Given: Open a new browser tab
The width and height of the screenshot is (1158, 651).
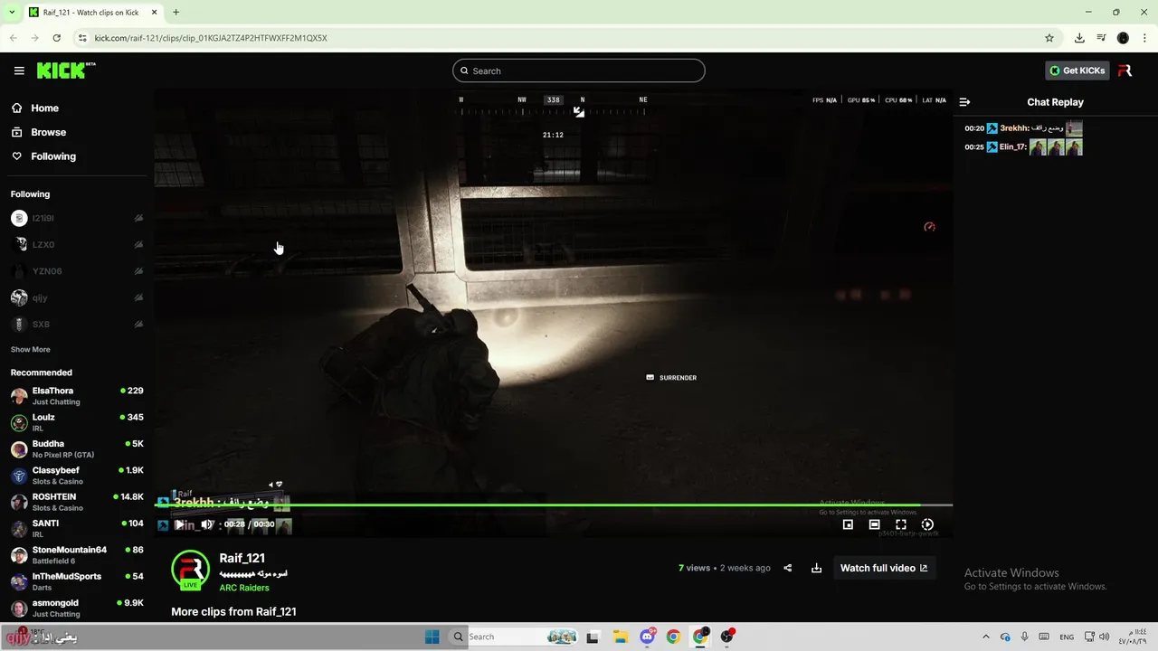Looking at the screenshot, I should pos(176,13).
